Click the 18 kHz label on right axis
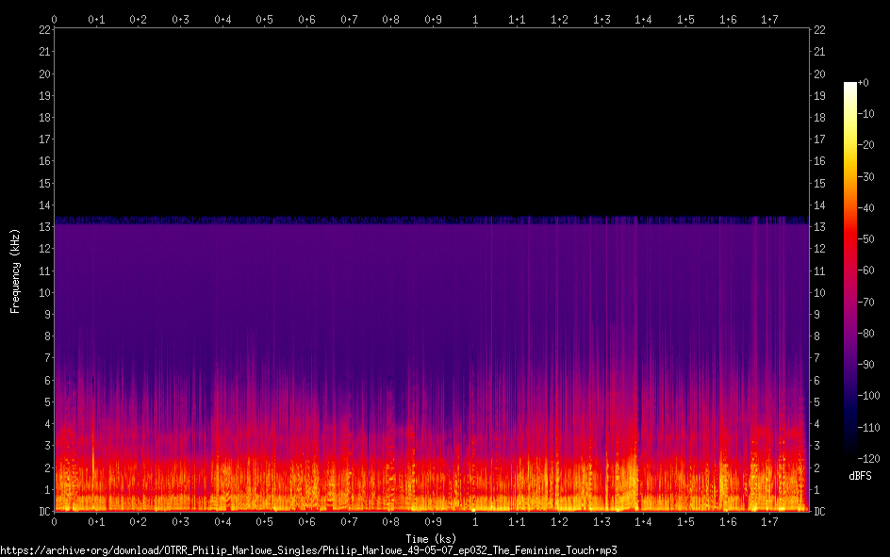Image resolution: width=890 pixels, height=557 pixels. [x=819, y=118]
